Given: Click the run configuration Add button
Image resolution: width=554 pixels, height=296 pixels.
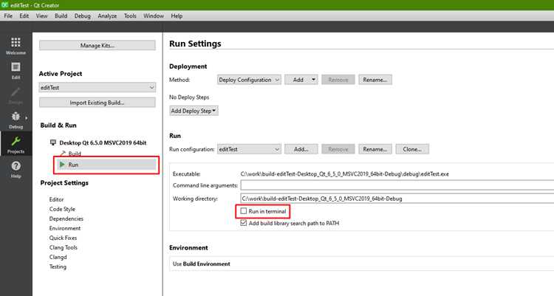Looking at the screenshot, I should (301, 149).
